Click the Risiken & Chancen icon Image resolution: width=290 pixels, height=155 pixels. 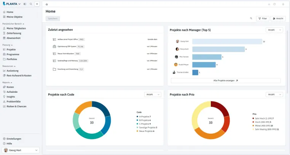point(4,106)
